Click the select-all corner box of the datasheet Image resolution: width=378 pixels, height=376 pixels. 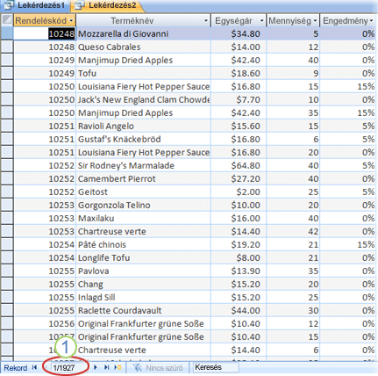[x=7, y=20]
